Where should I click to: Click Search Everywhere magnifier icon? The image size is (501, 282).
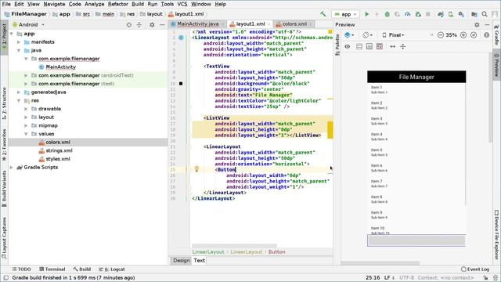485,14
